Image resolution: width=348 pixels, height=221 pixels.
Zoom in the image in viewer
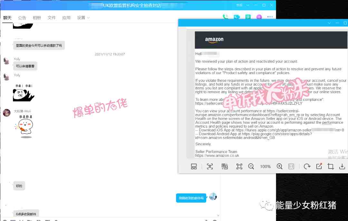point(279,167)
